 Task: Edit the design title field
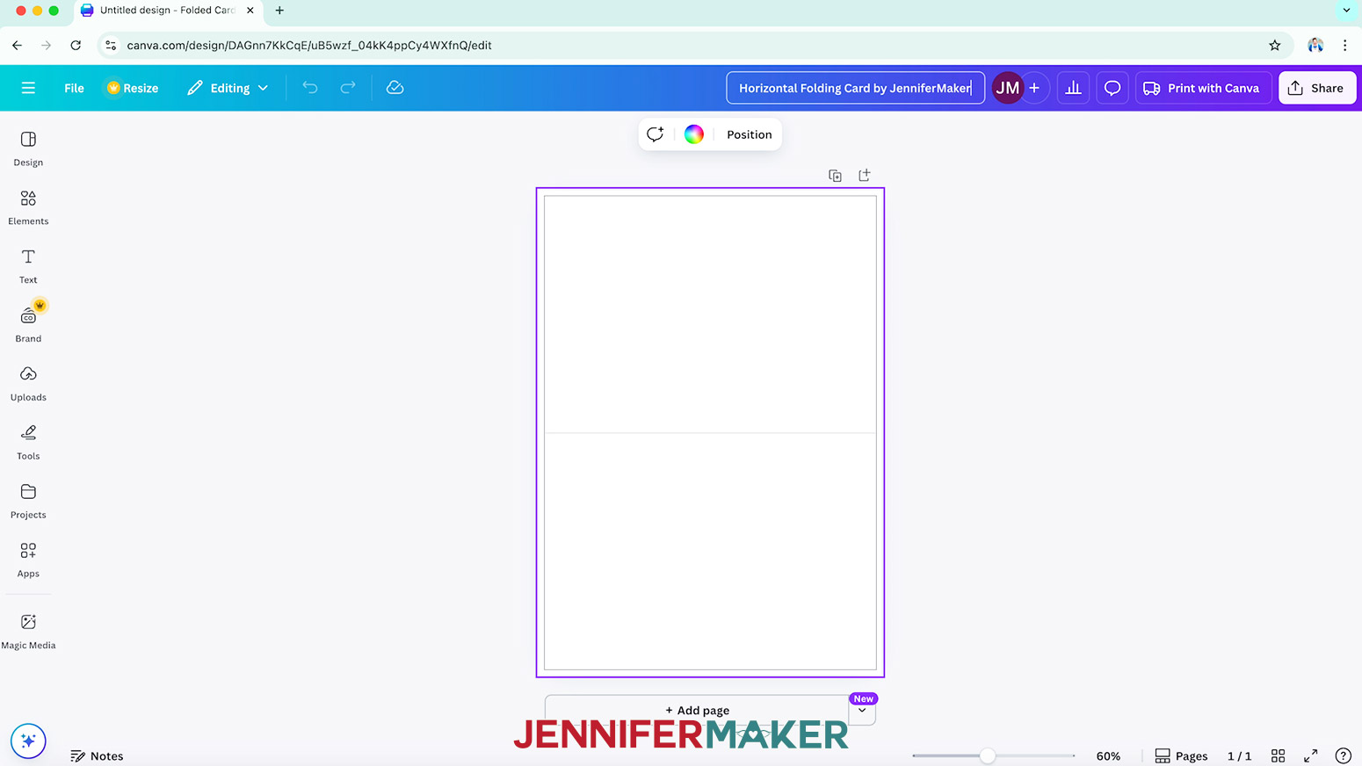pyautogui.click(x=855, y=88)
